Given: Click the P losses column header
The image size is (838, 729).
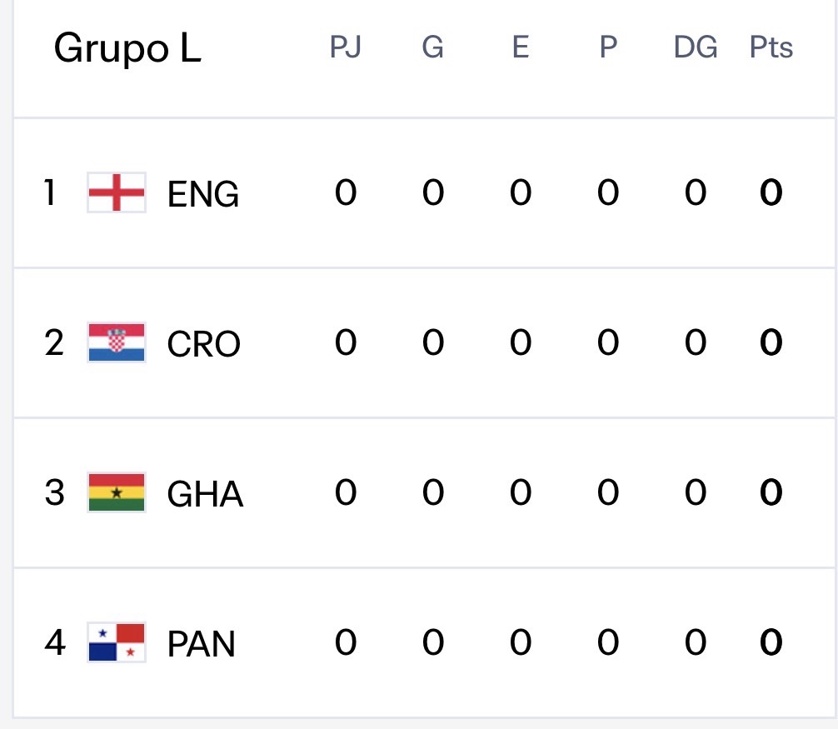Looking at the screenshot, I should 608,48.
